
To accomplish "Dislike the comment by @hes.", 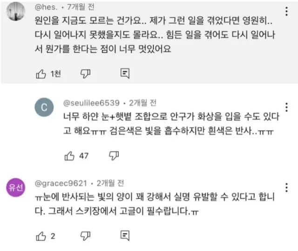I will [85, 73].
